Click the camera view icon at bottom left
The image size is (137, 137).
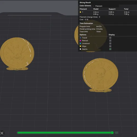2,133
